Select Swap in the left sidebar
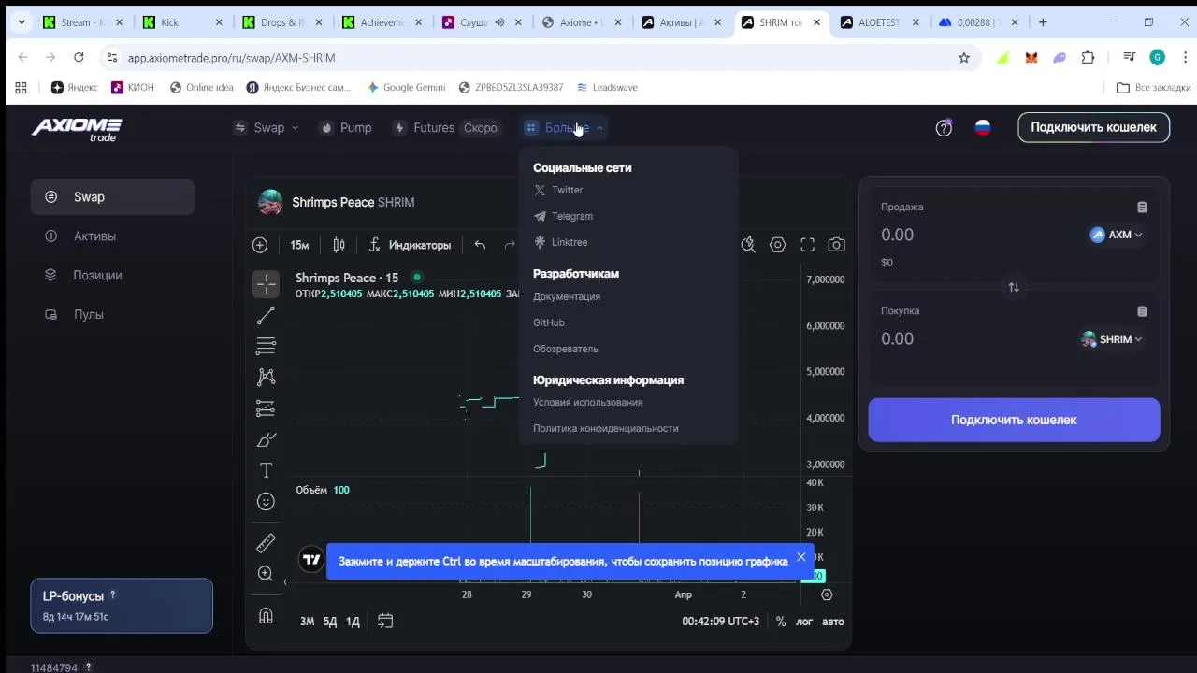This screenshot has height=673, width=1197. click(x=112, y=197)
